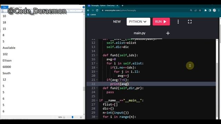The image size is (221, 124).
Task: Run the Python code
Action: [161, 22]
